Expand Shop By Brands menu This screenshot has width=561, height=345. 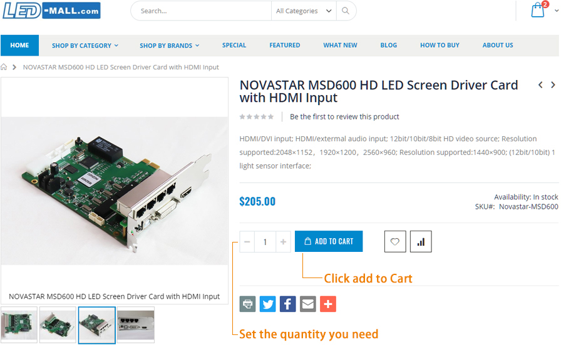170,46
